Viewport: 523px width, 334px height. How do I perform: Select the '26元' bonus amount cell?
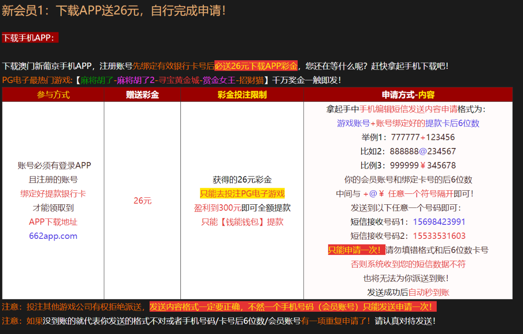click(143, 201)
